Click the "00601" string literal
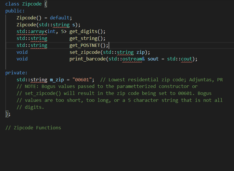234x171 pixels. [x=82, y=80]
